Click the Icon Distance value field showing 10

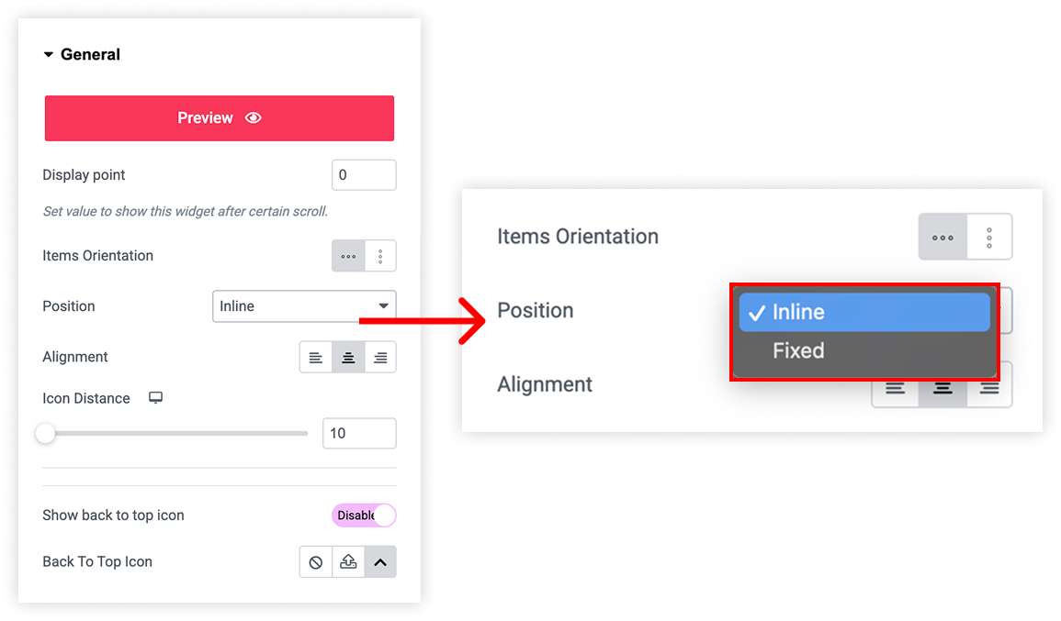[x=359, y=433]
